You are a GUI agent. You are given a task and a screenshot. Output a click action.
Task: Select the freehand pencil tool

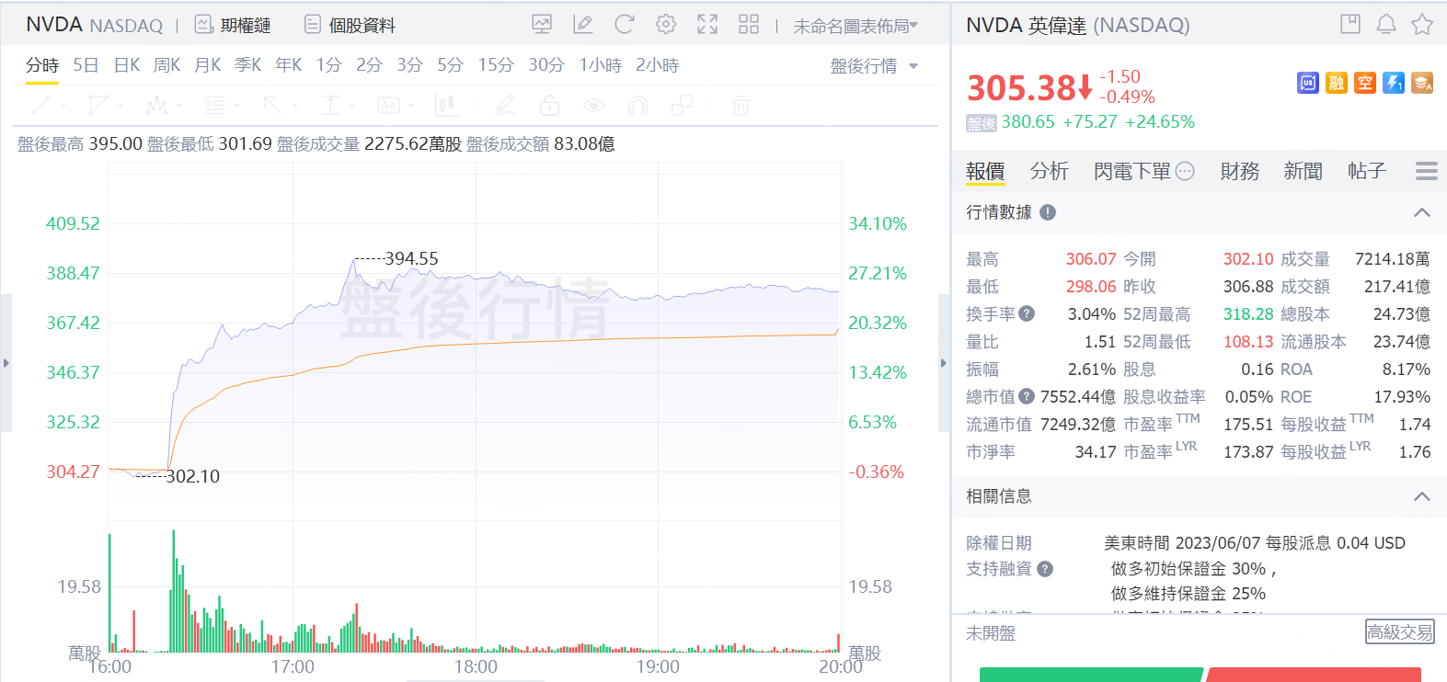pos(504,106)
